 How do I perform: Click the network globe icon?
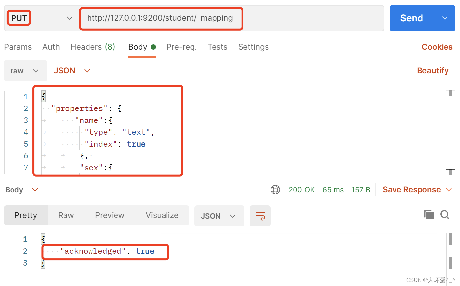pos(275,190)
